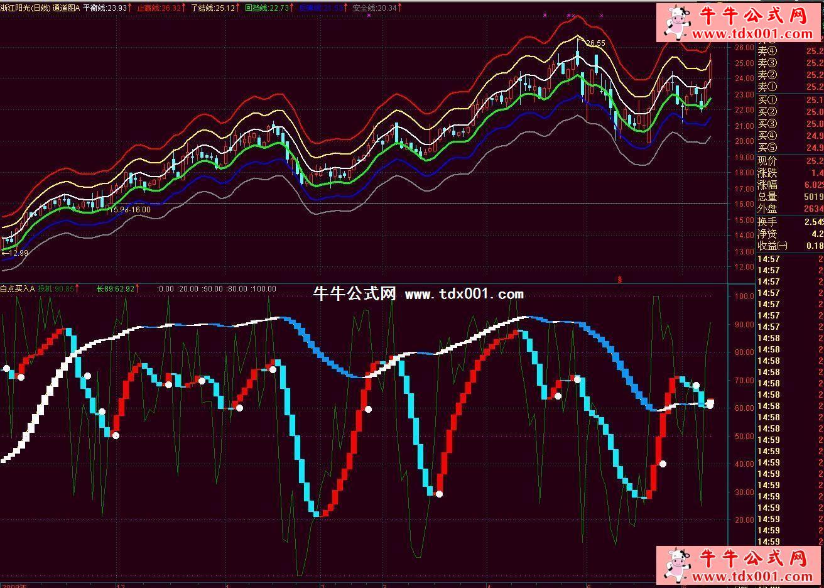Click the 换手 turnover rate row
This screenshot has width=824, height=588.
coord(789,222)
